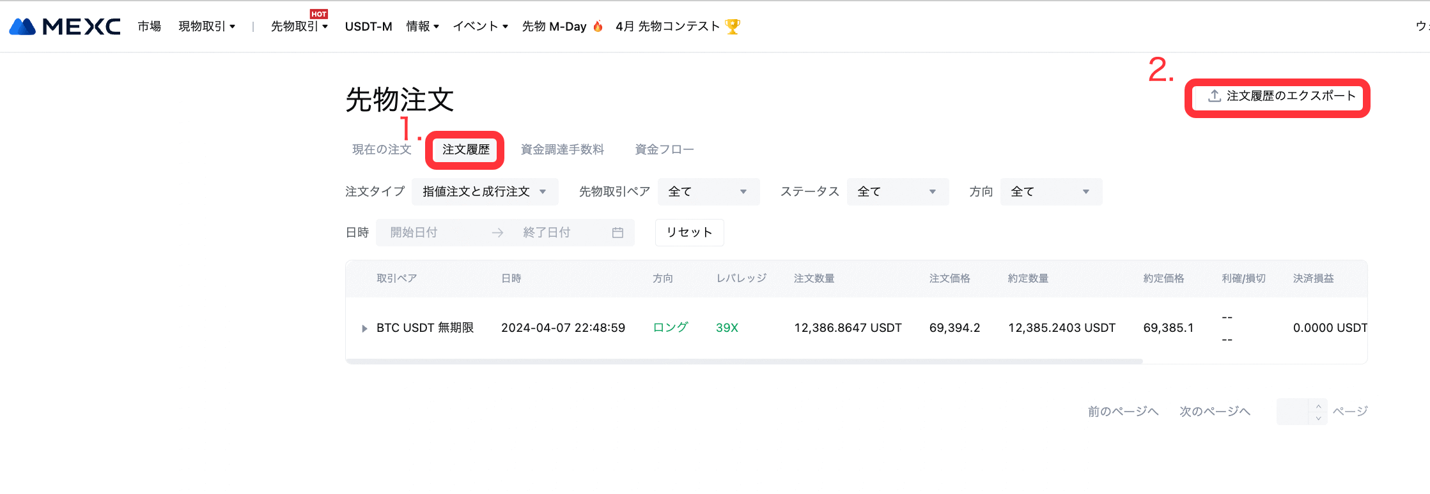
Task: Click the MEXC logo icon
Action: (23, 27)
